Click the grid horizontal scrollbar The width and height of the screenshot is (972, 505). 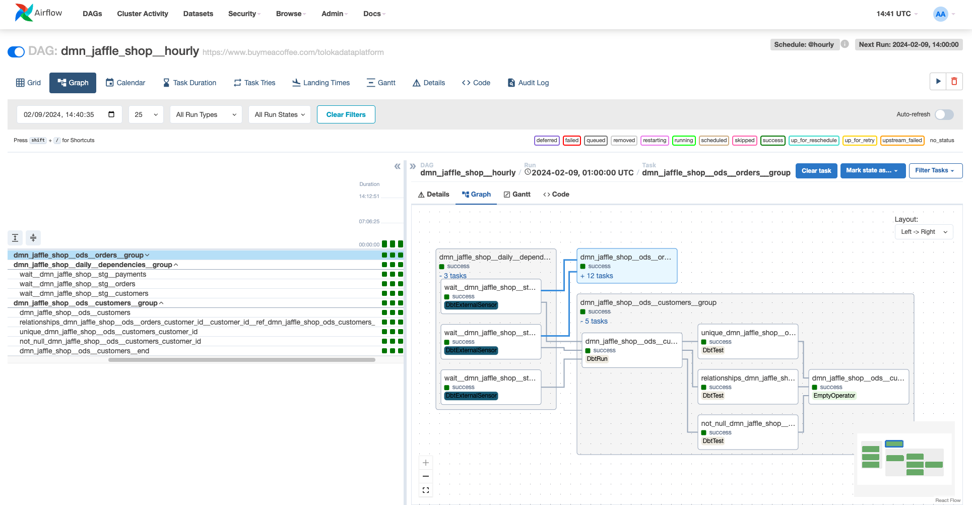242,360
